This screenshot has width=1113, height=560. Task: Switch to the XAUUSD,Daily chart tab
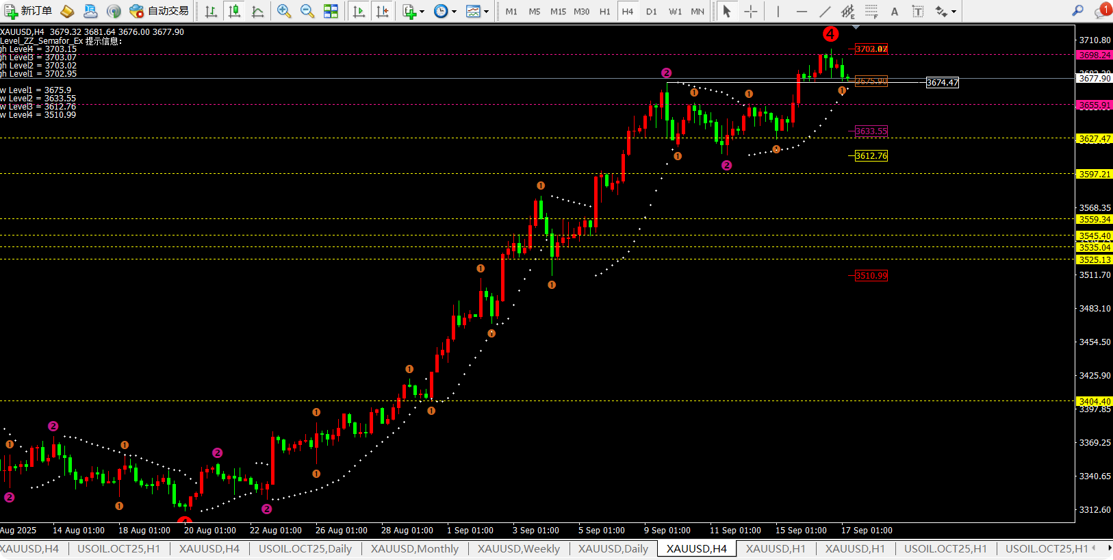click(613, 548)
